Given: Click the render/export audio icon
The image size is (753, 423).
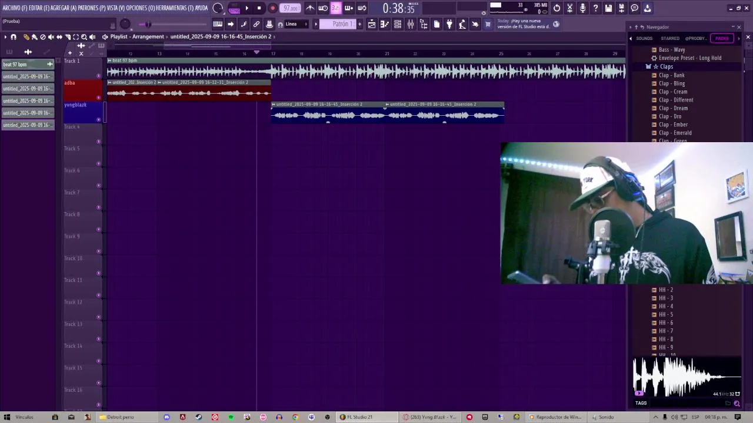Looking at the screenshot, I should [622, 8].
